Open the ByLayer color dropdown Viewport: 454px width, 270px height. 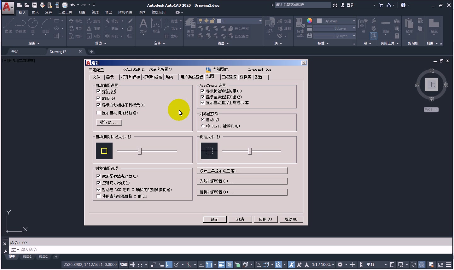tap(354, 21)
